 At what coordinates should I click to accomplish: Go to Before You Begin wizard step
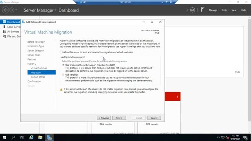(36, 42)
